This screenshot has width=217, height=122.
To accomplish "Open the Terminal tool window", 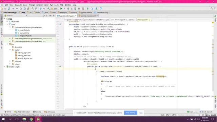I will [x=37, y=112].
